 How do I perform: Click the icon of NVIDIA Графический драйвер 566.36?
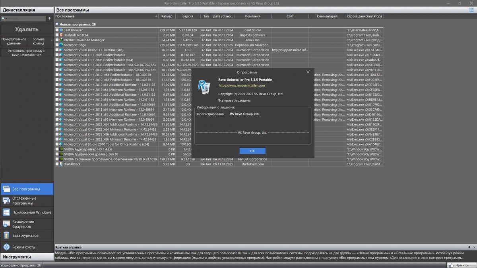point(61,154)
